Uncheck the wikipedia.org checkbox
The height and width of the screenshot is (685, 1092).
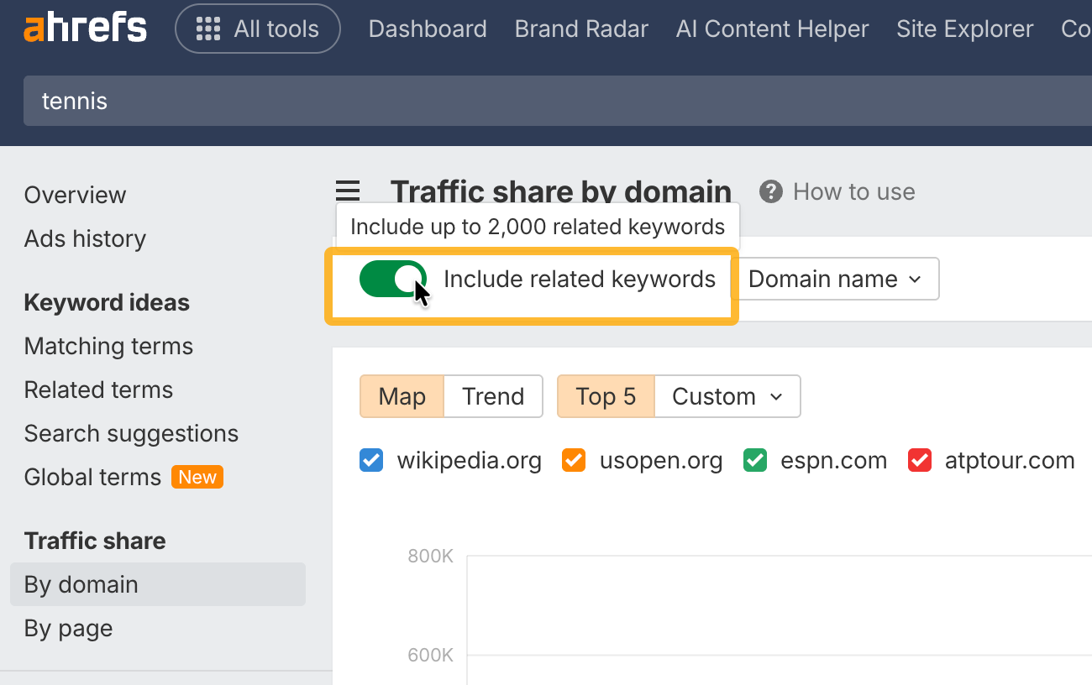point(371,461)
